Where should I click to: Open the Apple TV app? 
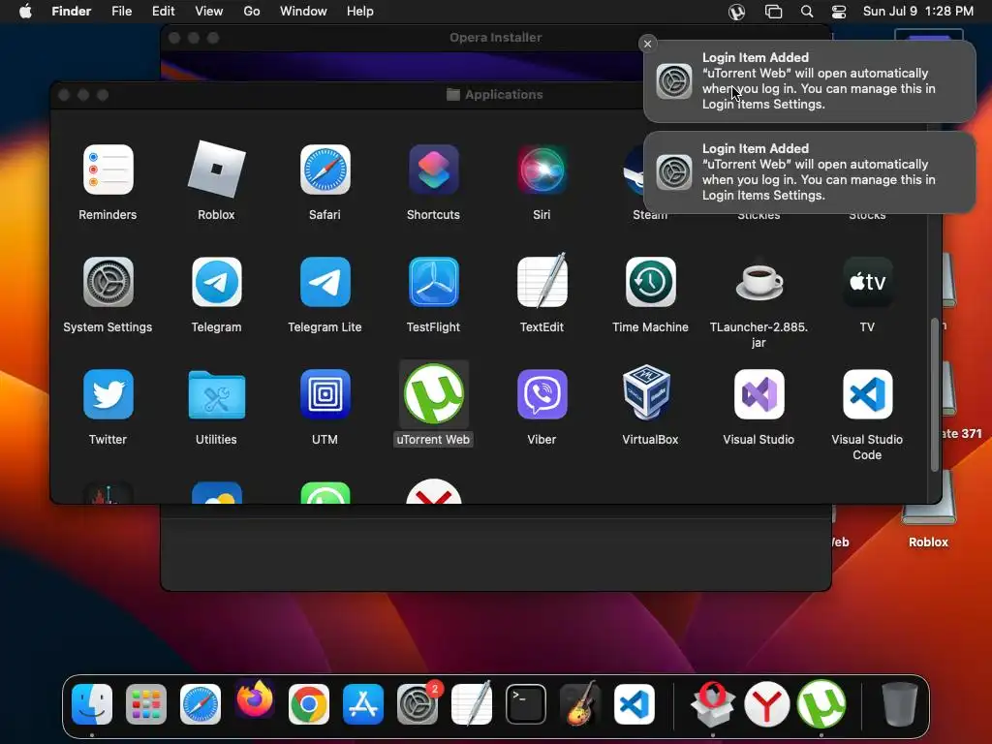coord(867,282)
